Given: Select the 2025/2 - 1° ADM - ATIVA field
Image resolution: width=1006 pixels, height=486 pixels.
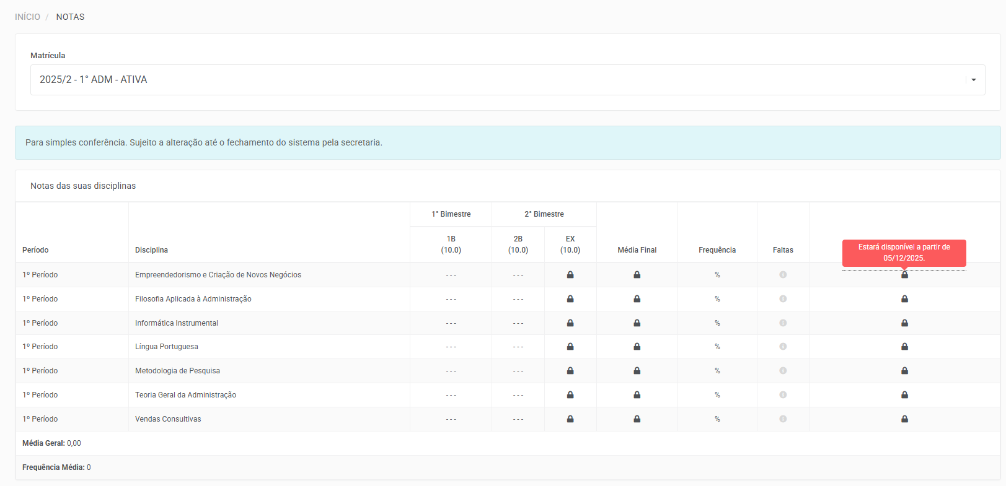Looking at the screenshot, I should point(508,80).
